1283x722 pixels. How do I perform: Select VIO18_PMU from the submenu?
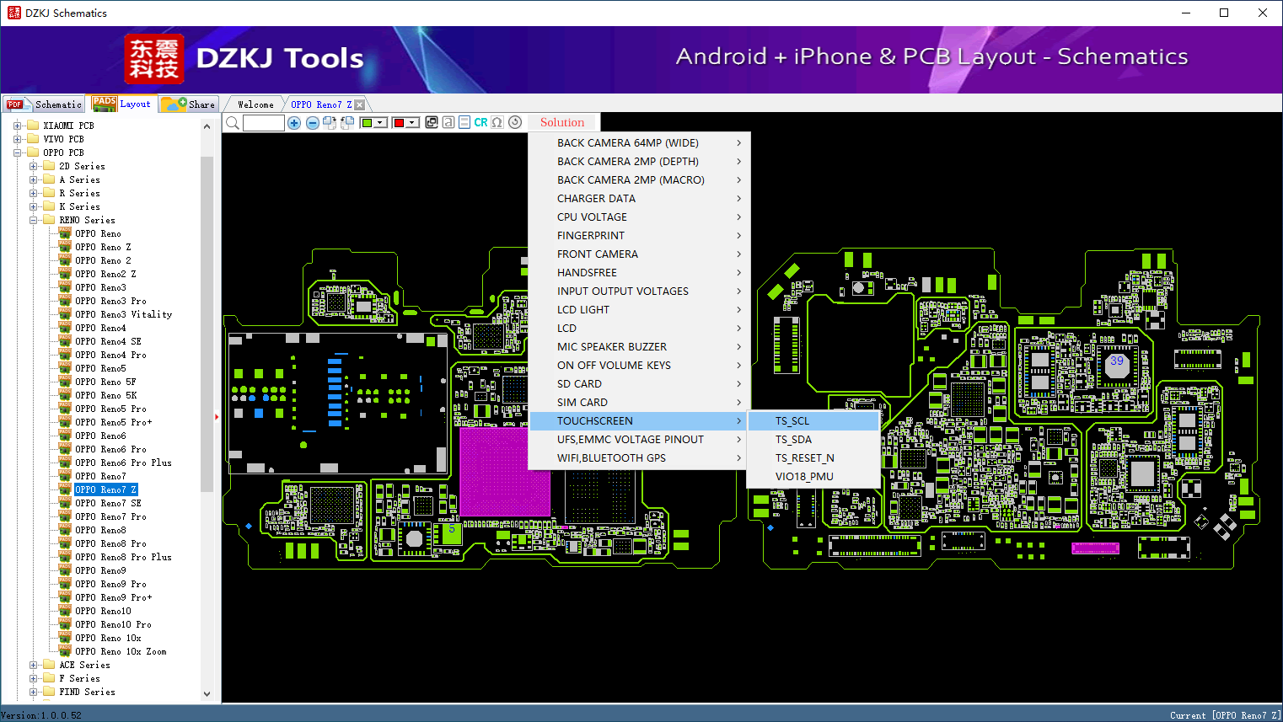point(814,477)
